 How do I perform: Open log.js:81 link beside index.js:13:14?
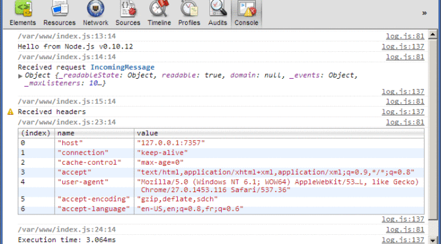point(405,36)
